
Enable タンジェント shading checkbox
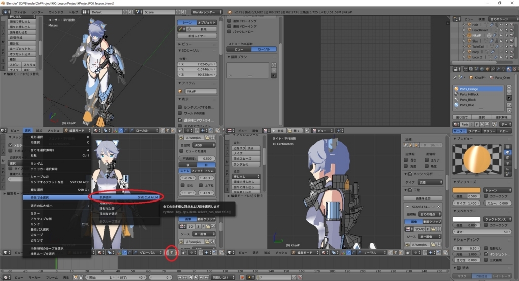point(486,254)
